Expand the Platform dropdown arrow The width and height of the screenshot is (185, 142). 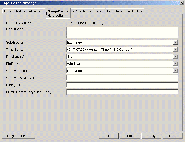(175, 64)
